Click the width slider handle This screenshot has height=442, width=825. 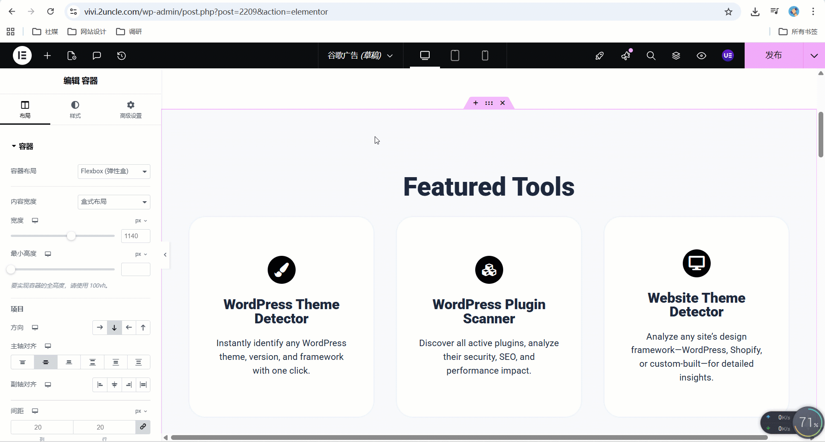(71, 236)
